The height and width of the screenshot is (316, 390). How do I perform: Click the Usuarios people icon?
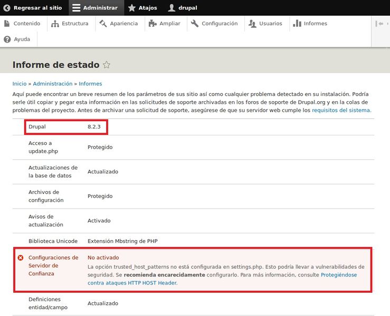point(252,24)
